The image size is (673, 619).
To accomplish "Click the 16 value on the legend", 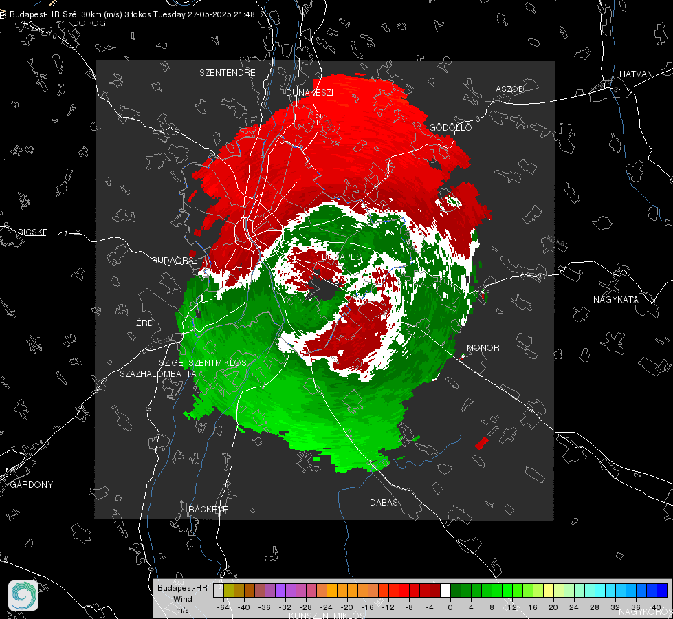I will click(533, 607).
